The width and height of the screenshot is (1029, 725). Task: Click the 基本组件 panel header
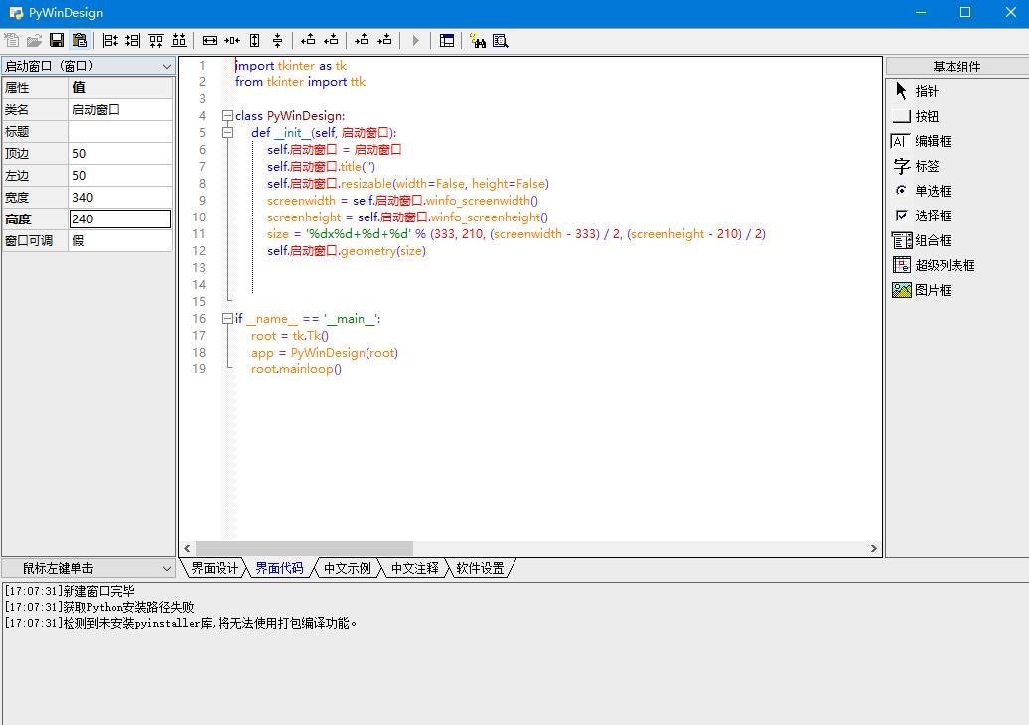(x=956, y=67)
